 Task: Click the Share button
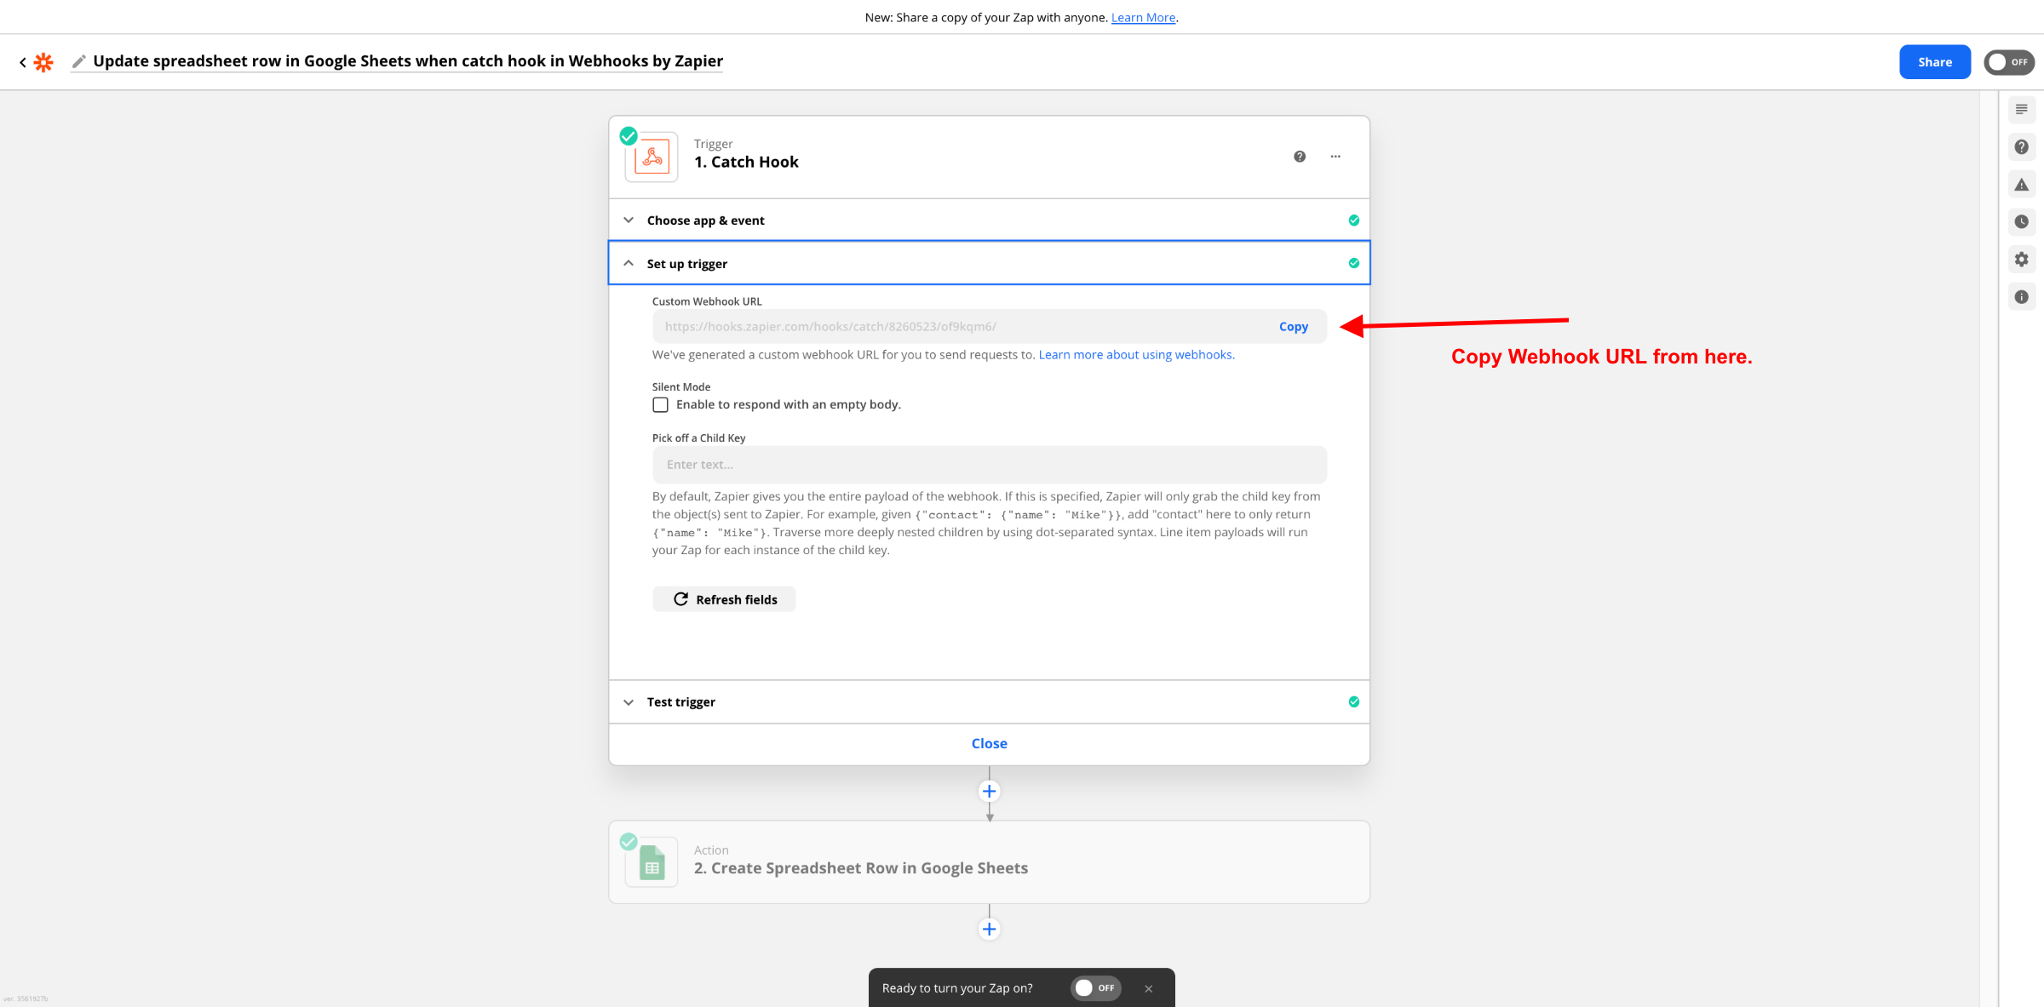coord(1934,62)
